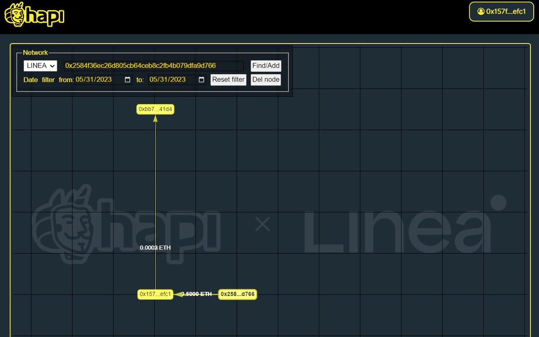The width and height of the screenshot is (539, 337).
Task: Click the date filter 'from' field
Action: (x=103, y=80)
